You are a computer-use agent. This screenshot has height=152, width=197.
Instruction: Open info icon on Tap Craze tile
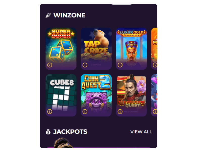[x=85, y=65]
